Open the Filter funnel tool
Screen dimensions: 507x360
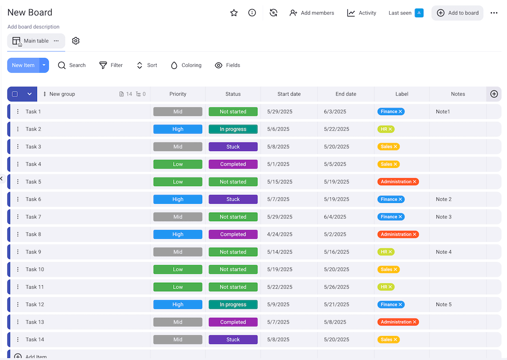[x=111, y=65]
